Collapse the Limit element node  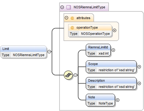(49, 51)
